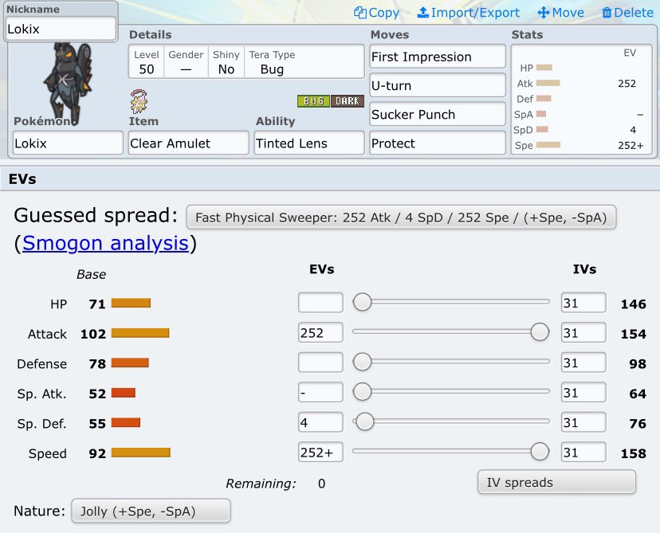Screen dimensions: 660x533
Task: Click the Tinted Lens ability field
Action: [309, 143]
